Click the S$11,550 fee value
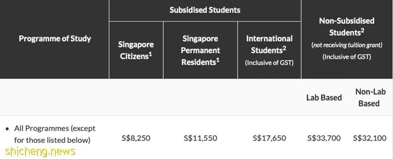Viewport: 393px width, 159px height. click(x=201, y=138)
